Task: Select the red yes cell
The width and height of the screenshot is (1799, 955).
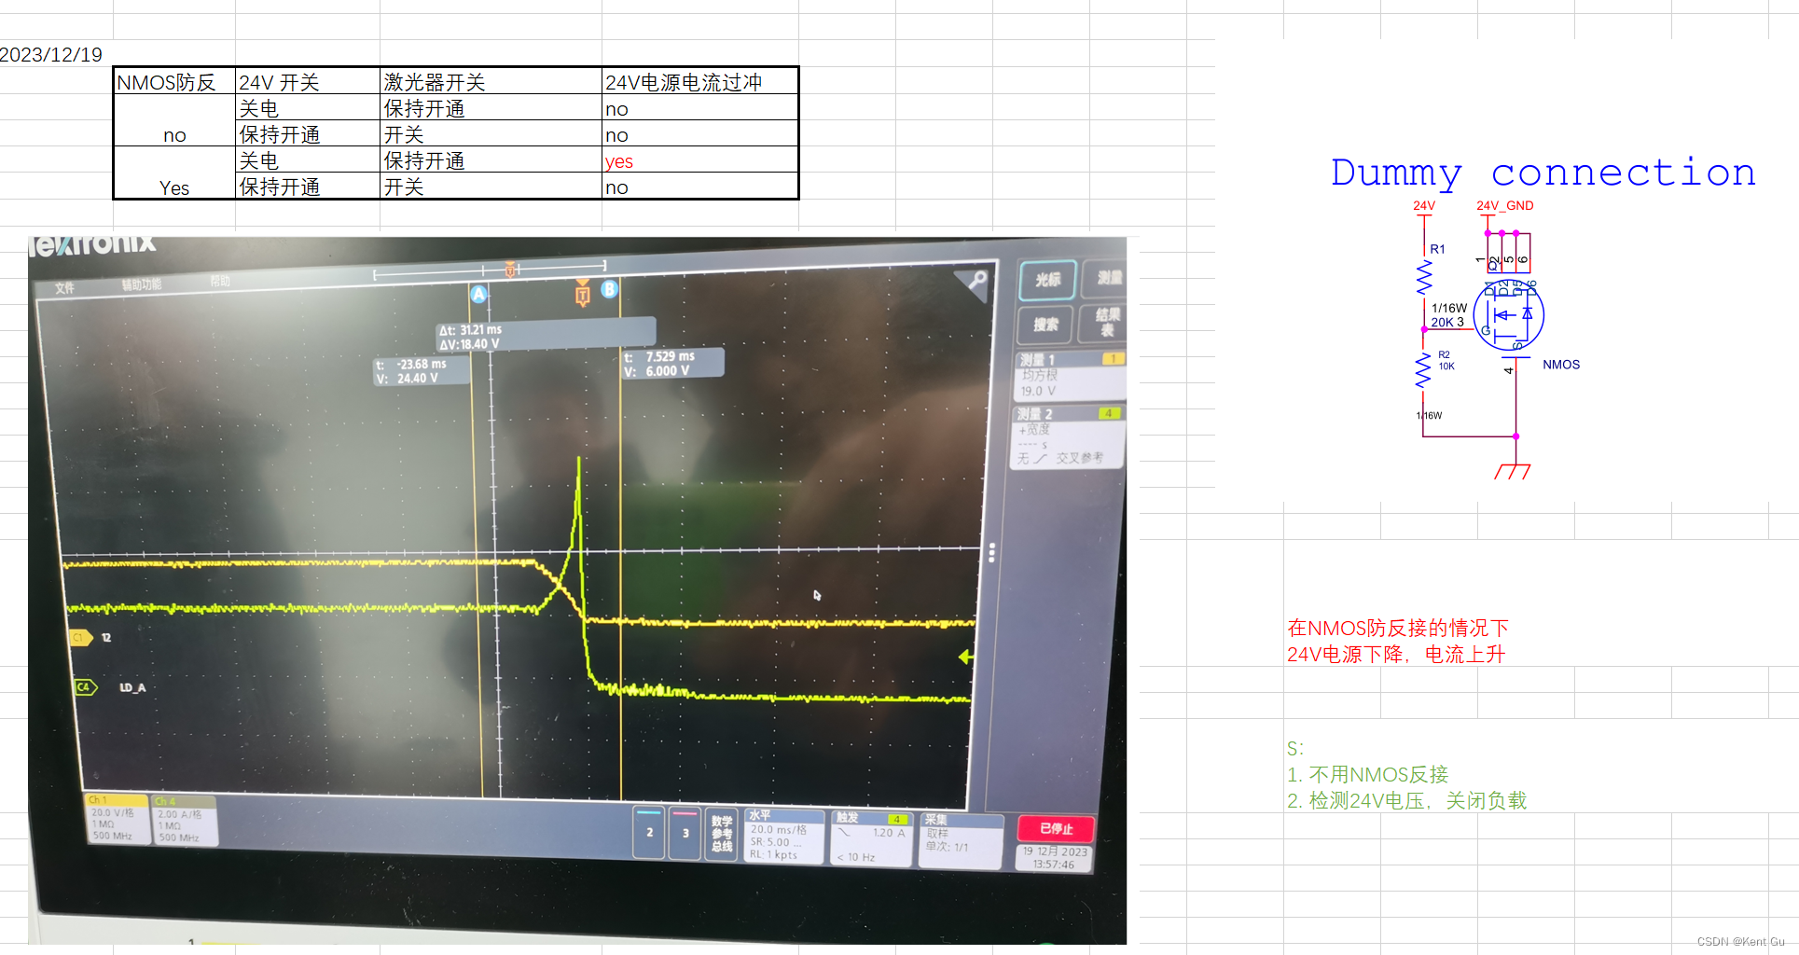Action: click(699, 160)
